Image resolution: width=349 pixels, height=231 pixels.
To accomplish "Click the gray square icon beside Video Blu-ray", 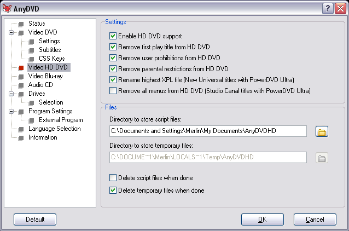I will click(21, 77).
